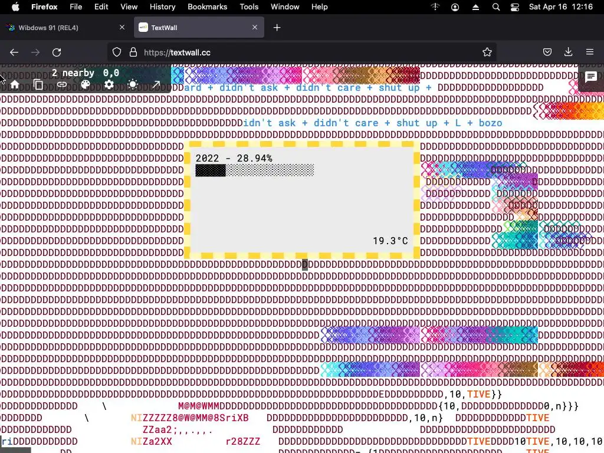Click the 2022 year progress bar
This screenshot has height=453, width=604.
click(x=255, y=170)
